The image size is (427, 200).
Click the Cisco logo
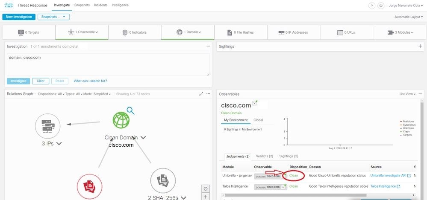(9, 5)
